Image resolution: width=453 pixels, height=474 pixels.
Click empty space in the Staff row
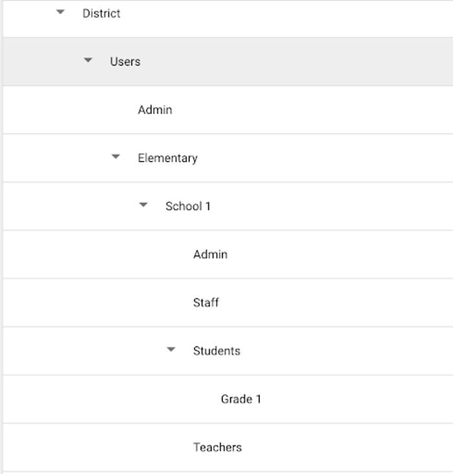(x=335, y=302)
